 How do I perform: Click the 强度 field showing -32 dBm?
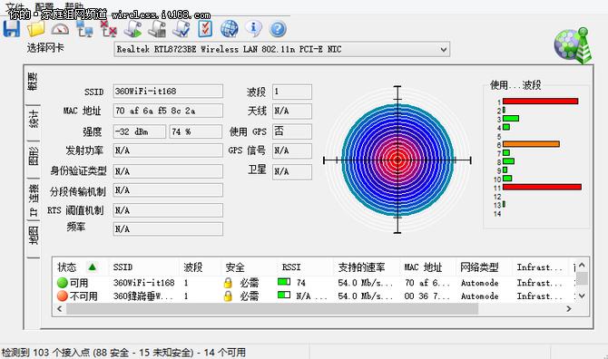(x=140, y=131)
